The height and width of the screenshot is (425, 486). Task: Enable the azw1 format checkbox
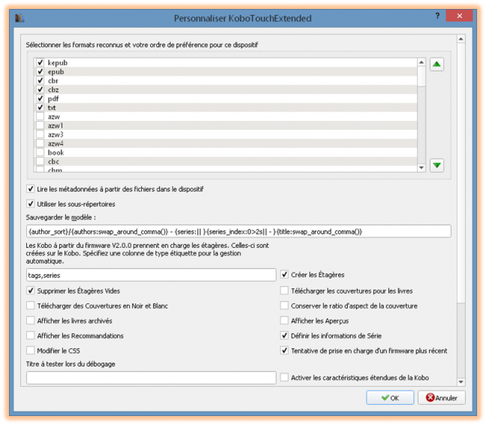click(40, 125)
